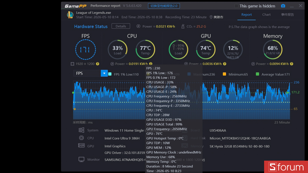Click help icon beside CPU power 0.0191 KW·h
308x173 pixels.
pyautogui.click(x=151, y=64)
